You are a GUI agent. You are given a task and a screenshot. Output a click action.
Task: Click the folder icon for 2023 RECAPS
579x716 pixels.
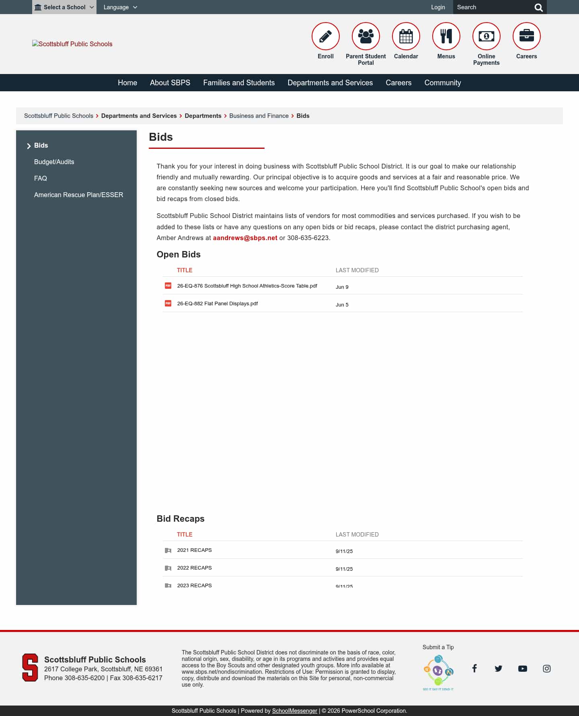pyautogui.click(x=168, y=585)
